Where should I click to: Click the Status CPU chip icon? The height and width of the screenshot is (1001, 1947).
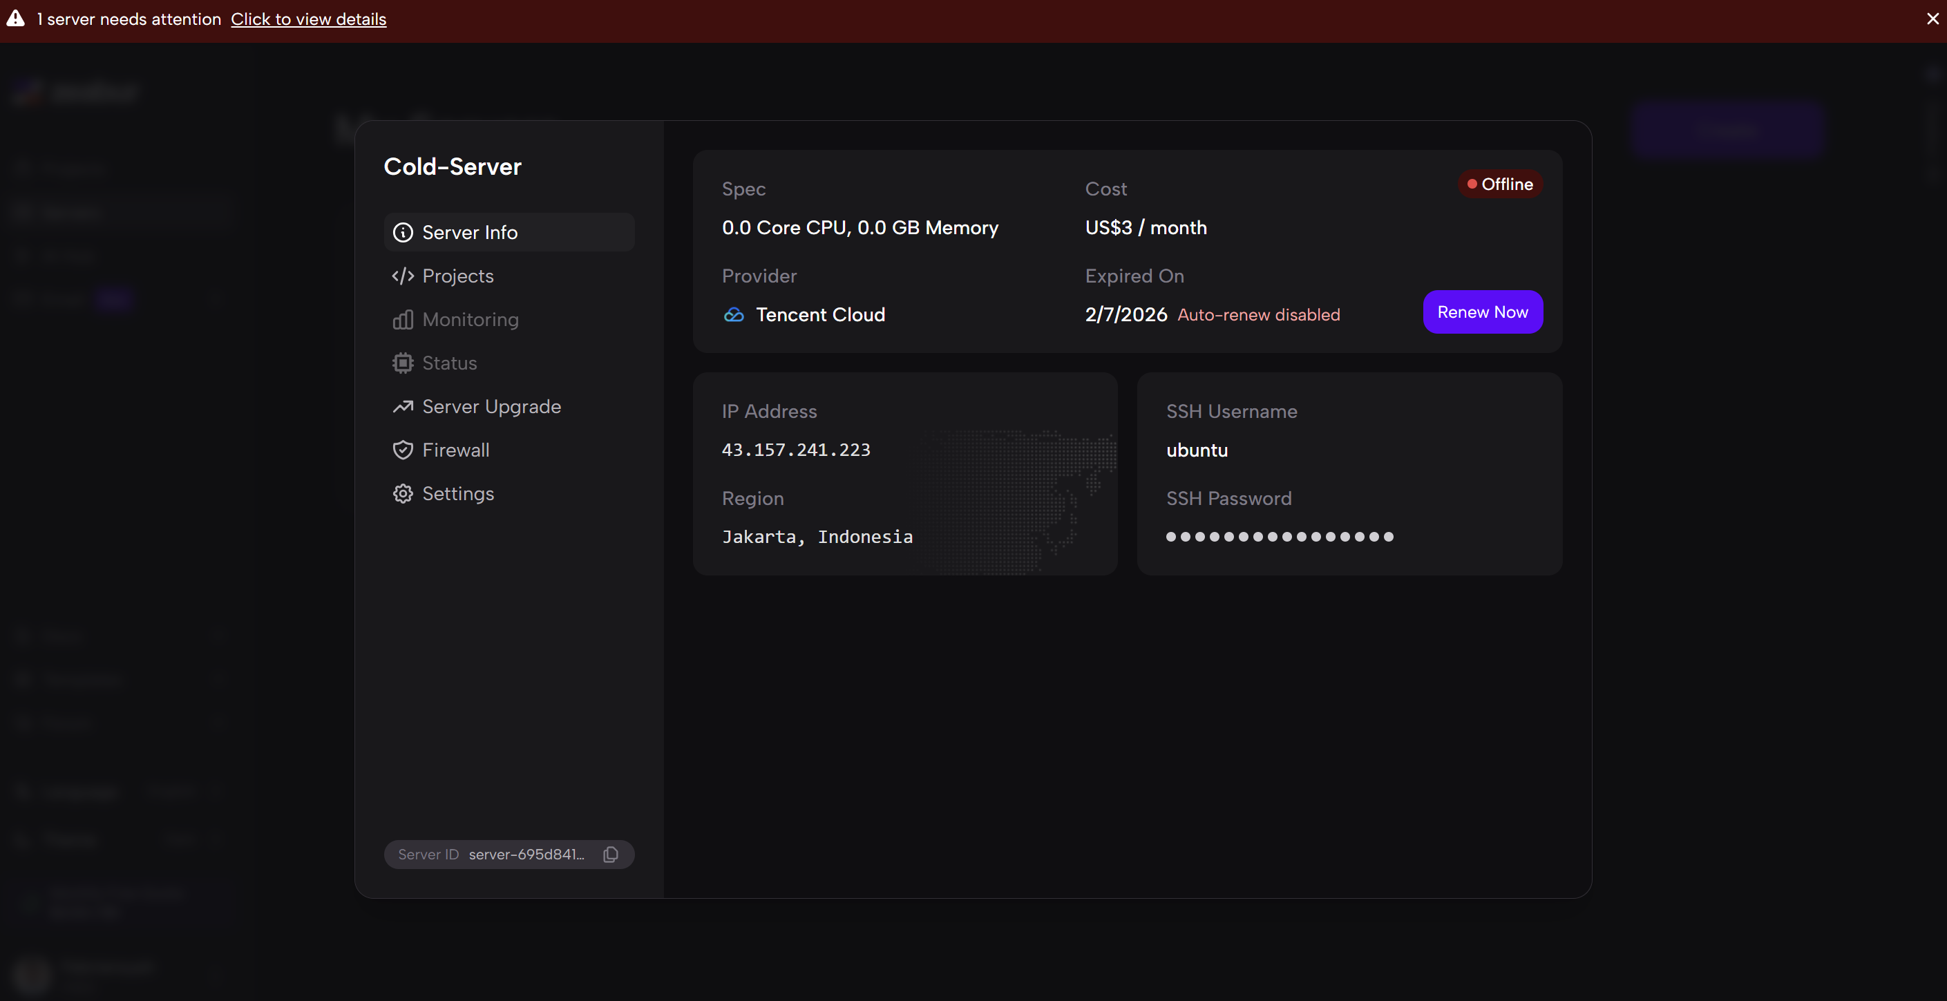(x=403, y=363)
